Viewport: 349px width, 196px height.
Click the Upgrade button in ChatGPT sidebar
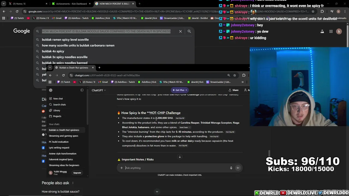tap(77, 173)
